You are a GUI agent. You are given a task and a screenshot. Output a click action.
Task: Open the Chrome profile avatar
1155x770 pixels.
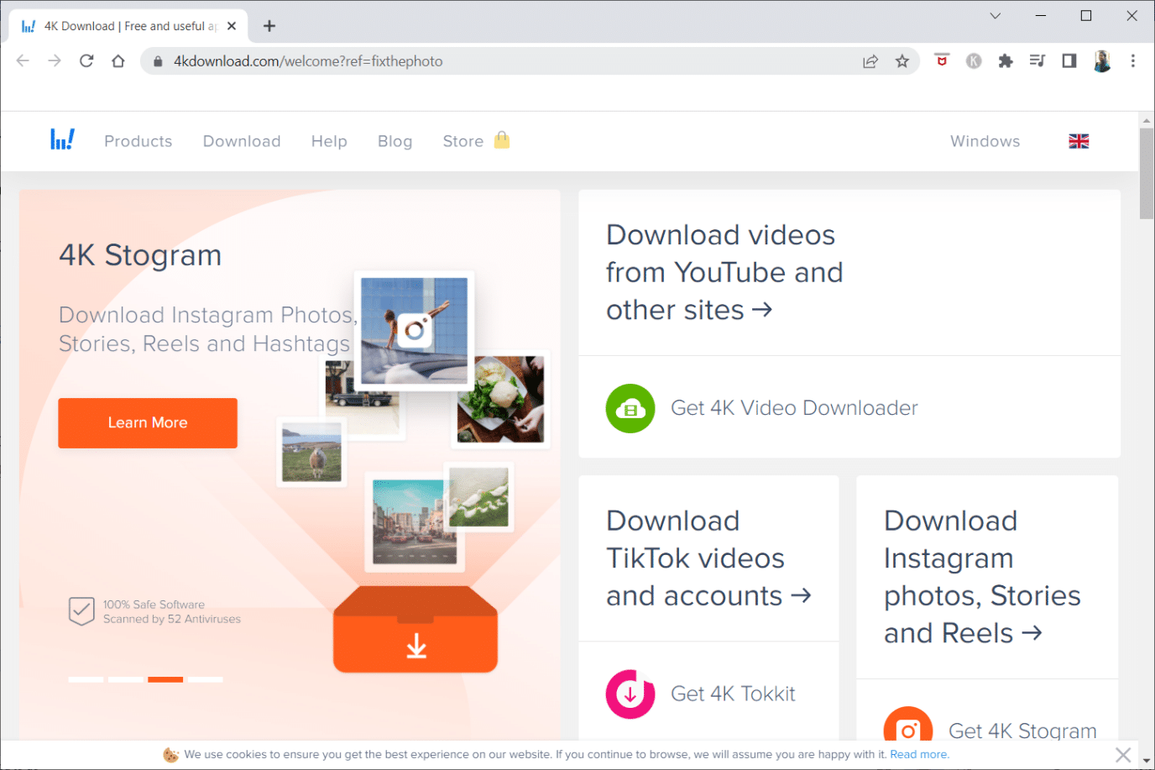(1102, 60)
